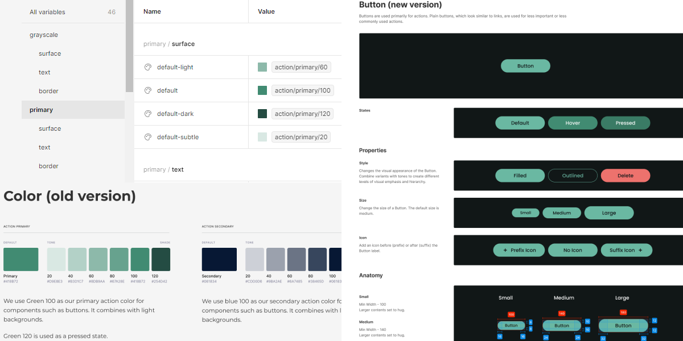
Task: Click the top hero Button sample
Action: point(525,66)
